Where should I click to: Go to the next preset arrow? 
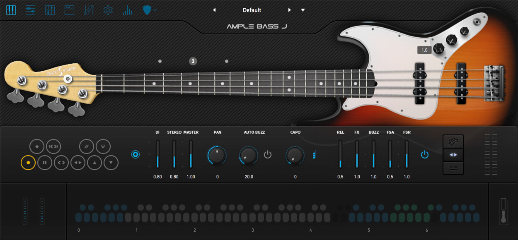[x=290, y=10]
